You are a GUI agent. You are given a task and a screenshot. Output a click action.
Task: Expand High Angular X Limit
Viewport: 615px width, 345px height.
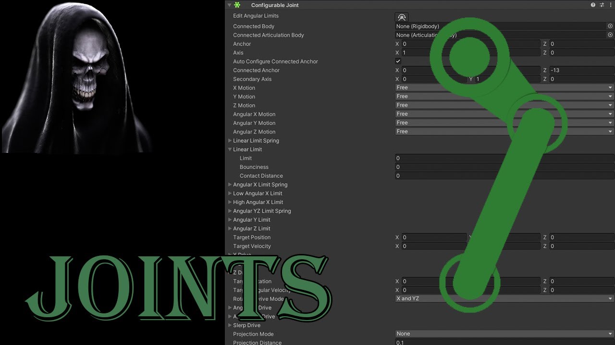coord(230,202)
